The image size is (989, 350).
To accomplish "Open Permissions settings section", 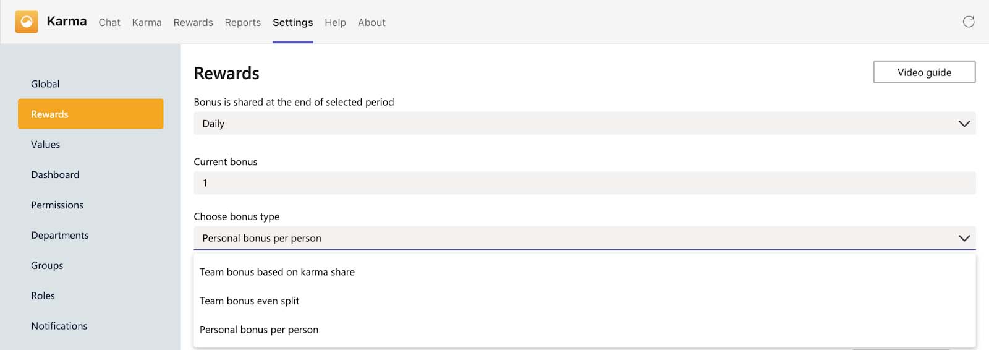I will click(57, 205).
